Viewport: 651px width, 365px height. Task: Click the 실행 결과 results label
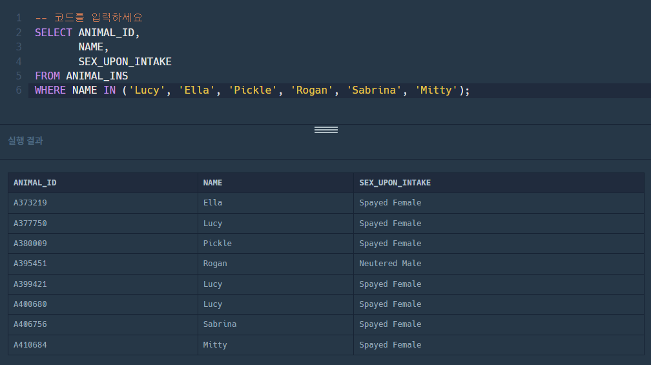(25, 141)
